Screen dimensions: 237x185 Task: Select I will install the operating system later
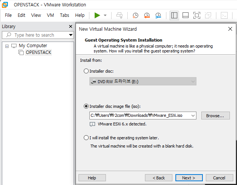[86, 138]
